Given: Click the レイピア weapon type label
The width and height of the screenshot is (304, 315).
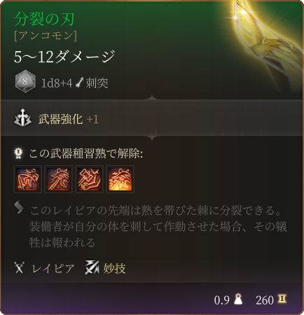Looking at the screenshot, I should pyautogui.click(x=53, y=268).
